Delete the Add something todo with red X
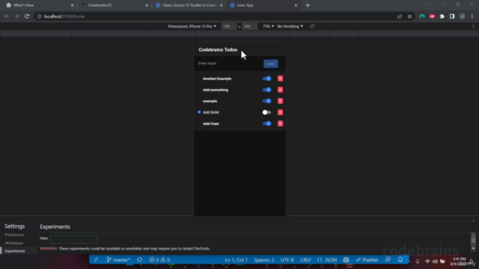The height and width of the screenshot is (269, 479). (x=280, y=90)
